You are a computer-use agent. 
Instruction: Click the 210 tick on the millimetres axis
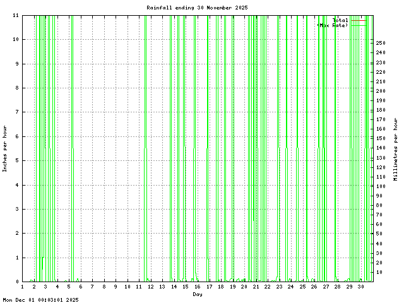(381, 81)
